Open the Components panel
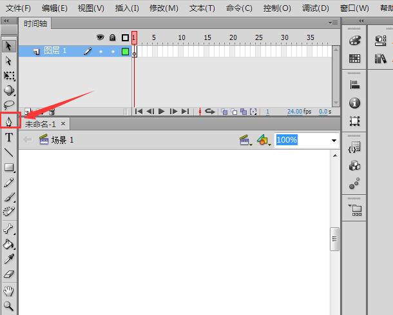This screenshot has height=315, width=393. tap(354, 165)
